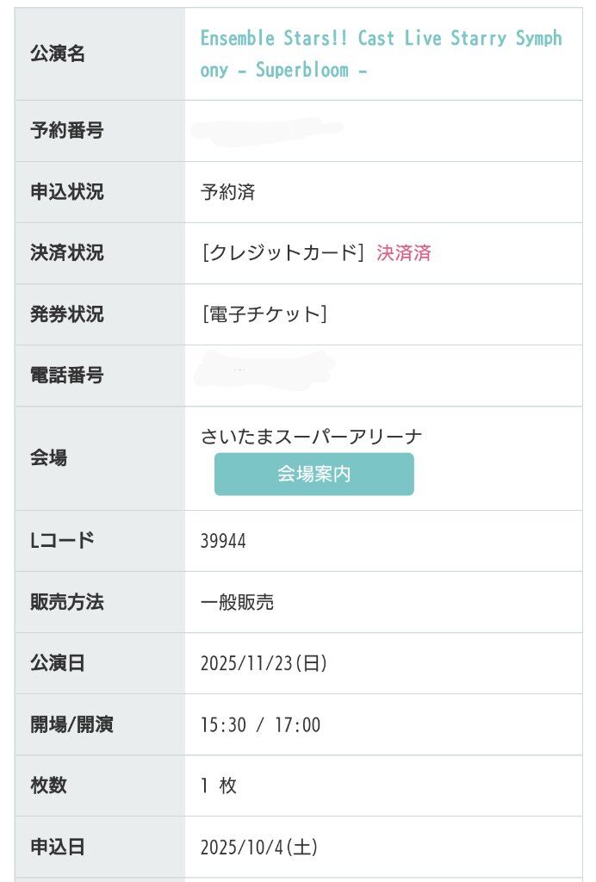This screenshot has height=882, width=596.
Task: Click the performance date 2025/11/23(日)
Action: coord(264,663)
